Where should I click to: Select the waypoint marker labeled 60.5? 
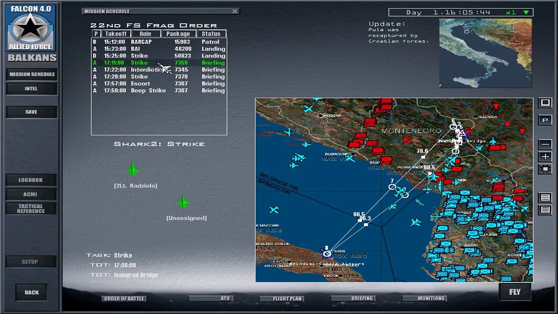click(430, 174)
